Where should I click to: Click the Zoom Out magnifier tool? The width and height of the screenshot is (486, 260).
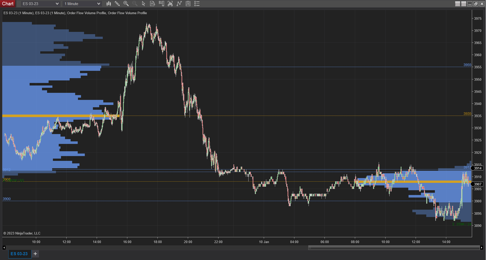point(135,4)
